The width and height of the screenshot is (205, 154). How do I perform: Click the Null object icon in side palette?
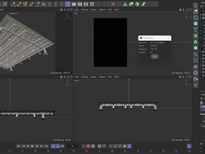point(196,11)
